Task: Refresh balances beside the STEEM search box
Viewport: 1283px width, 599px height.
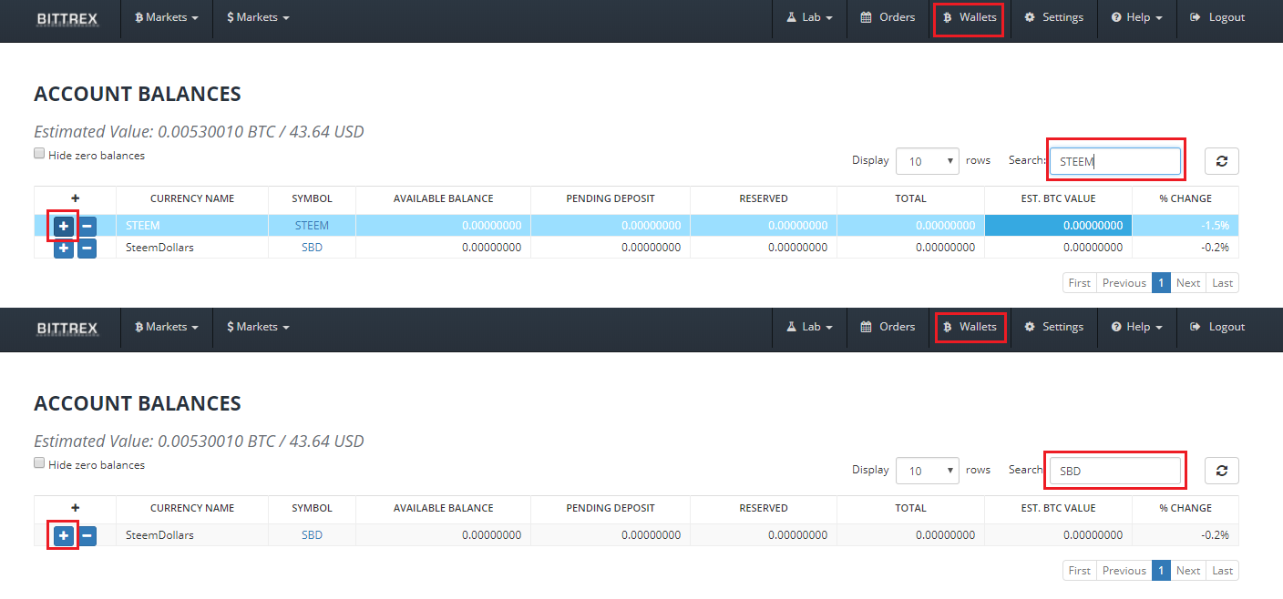Action: 1222,161
